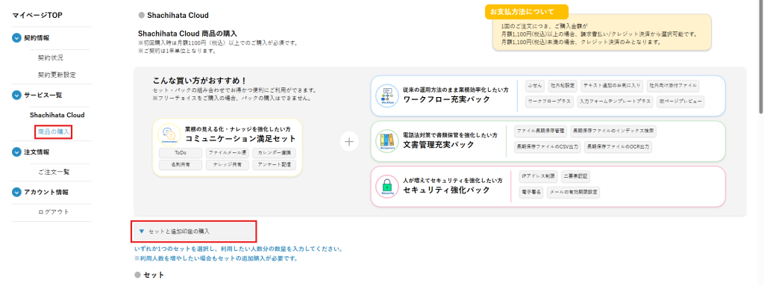764x286 pixels.
Task: Click the Management binders icon
Action: 387,141
